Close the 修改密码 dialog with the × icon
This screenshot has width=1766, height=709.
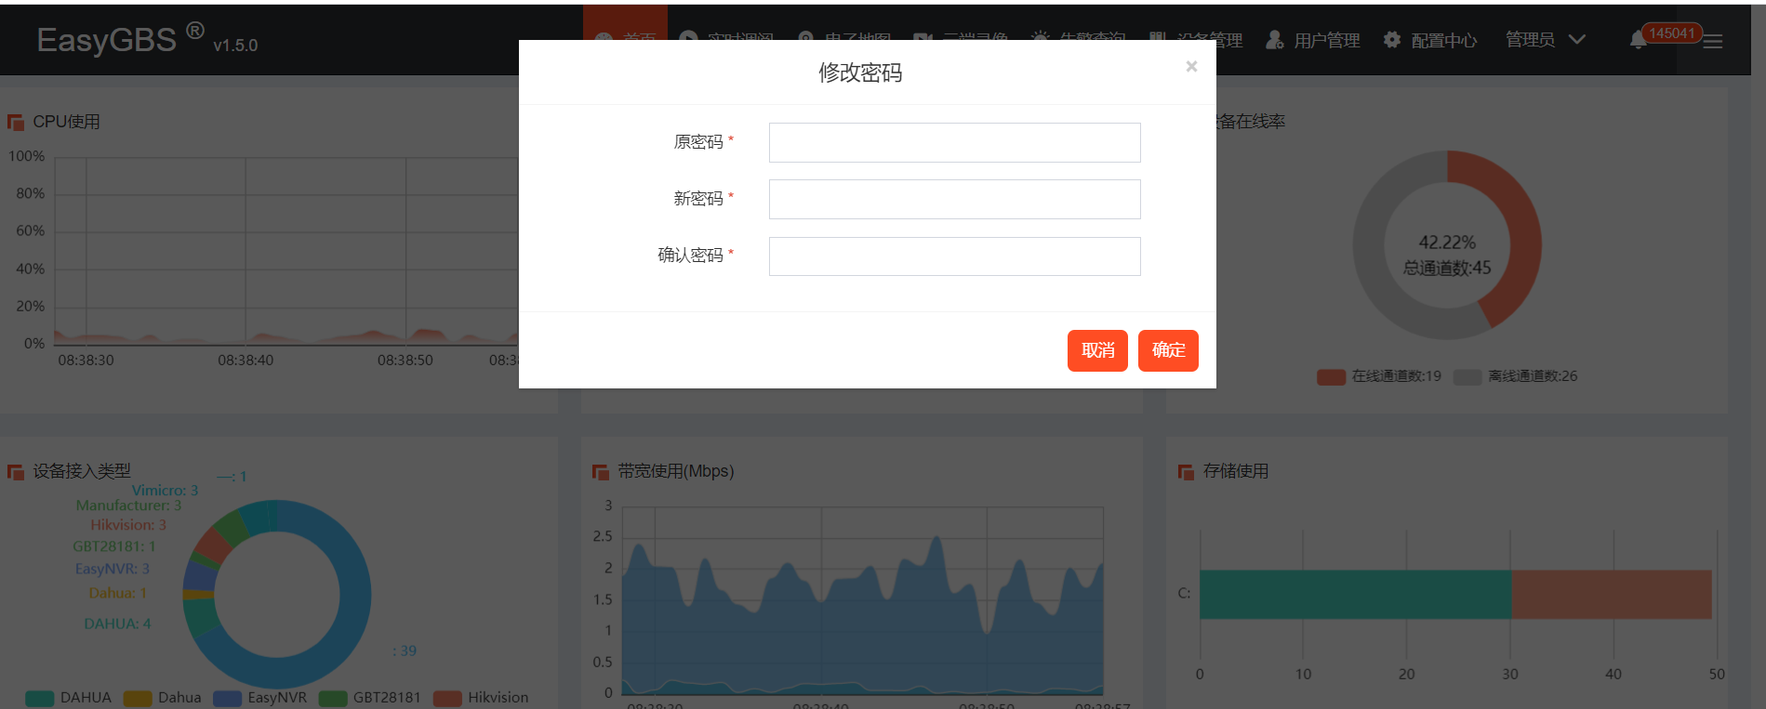click(x=1191, y=66)
